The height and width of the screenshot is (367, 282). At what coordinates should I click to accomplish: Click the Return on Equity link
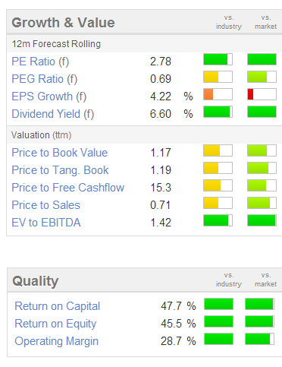pos(55,324)
